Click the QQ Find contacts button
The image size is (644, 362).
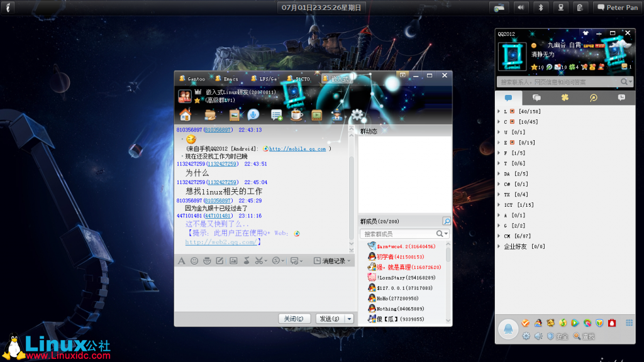coord(584,337)
